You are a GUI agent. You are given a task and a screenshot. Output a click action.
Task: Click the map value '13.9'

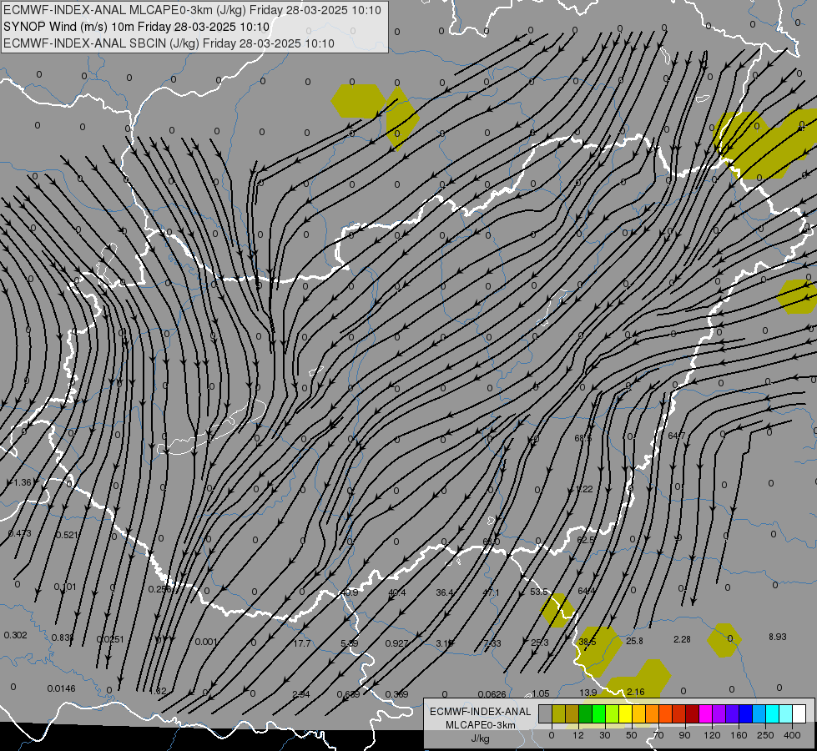(x=588, y=693)
